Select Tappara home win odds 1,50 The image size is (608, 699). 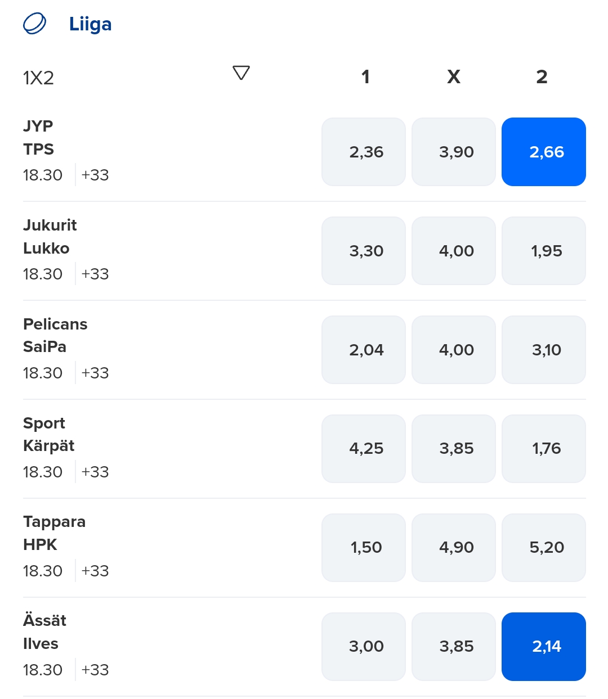point(364,548)
